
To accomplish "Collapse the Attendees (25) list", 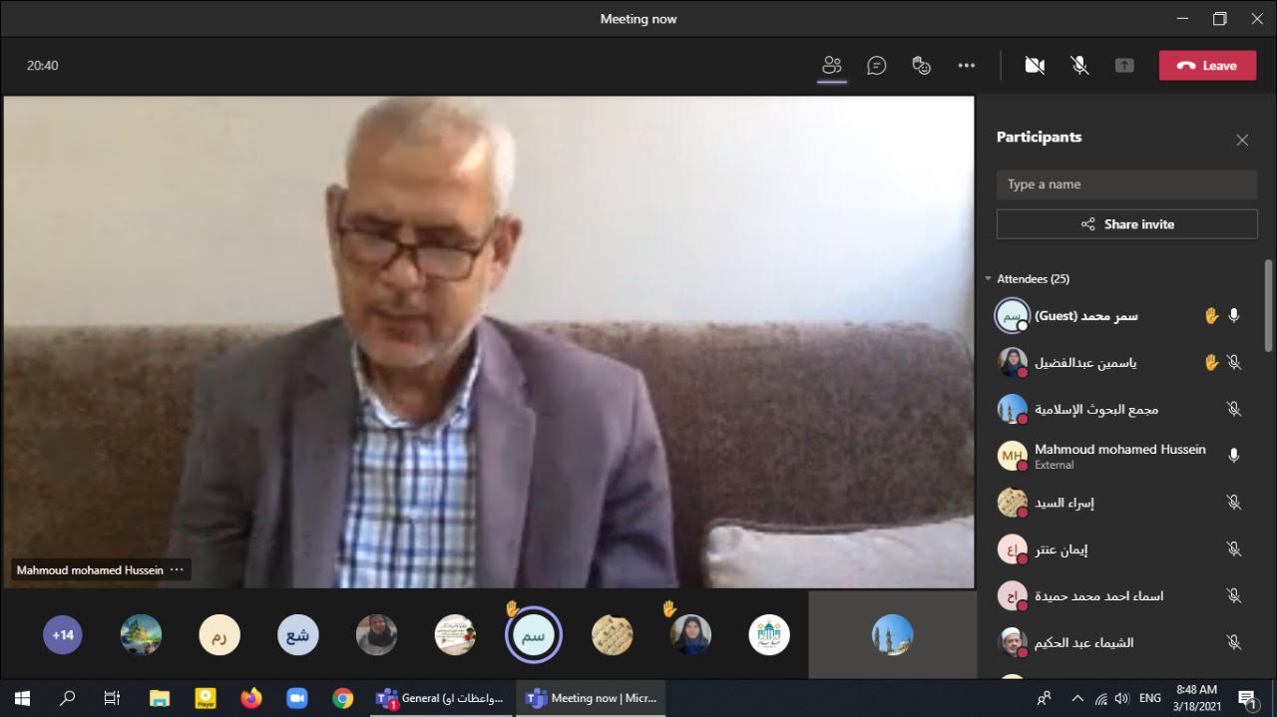I will pos(989,279).
